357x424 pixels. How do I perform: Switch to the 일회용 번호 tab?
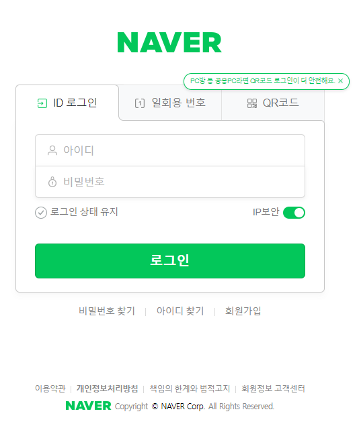click(170, 103)
